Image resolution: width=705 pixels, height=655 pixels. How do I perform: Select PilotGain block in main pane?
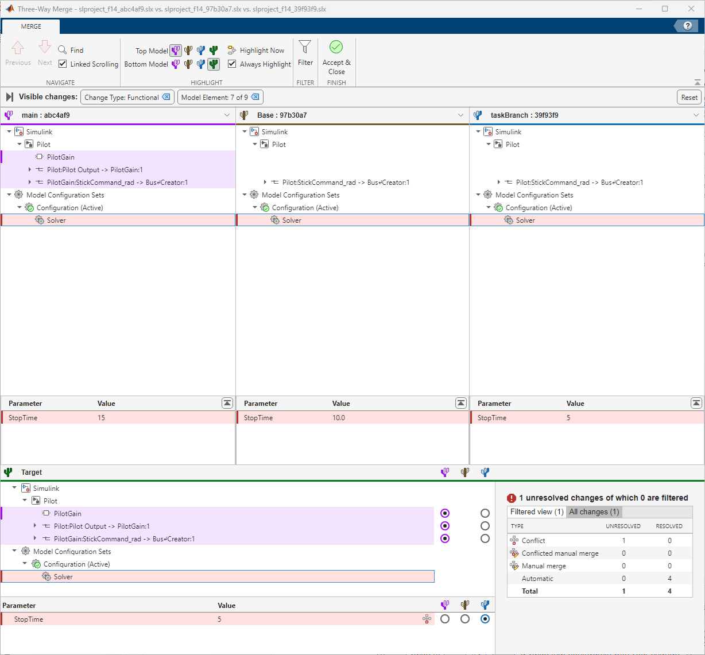pos(118,157)
